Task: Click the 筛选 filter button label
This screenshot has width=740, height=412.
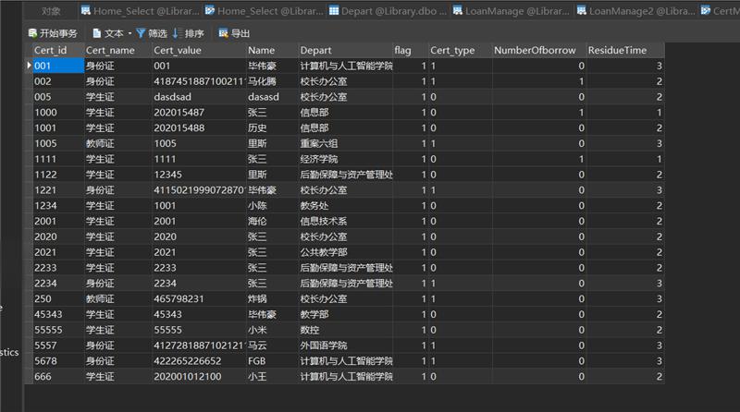Action: click(157, 33)
